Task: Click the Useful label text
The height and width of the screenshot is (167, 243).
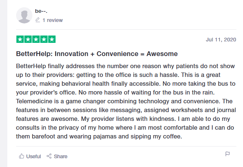Action: tap(33, 156)
